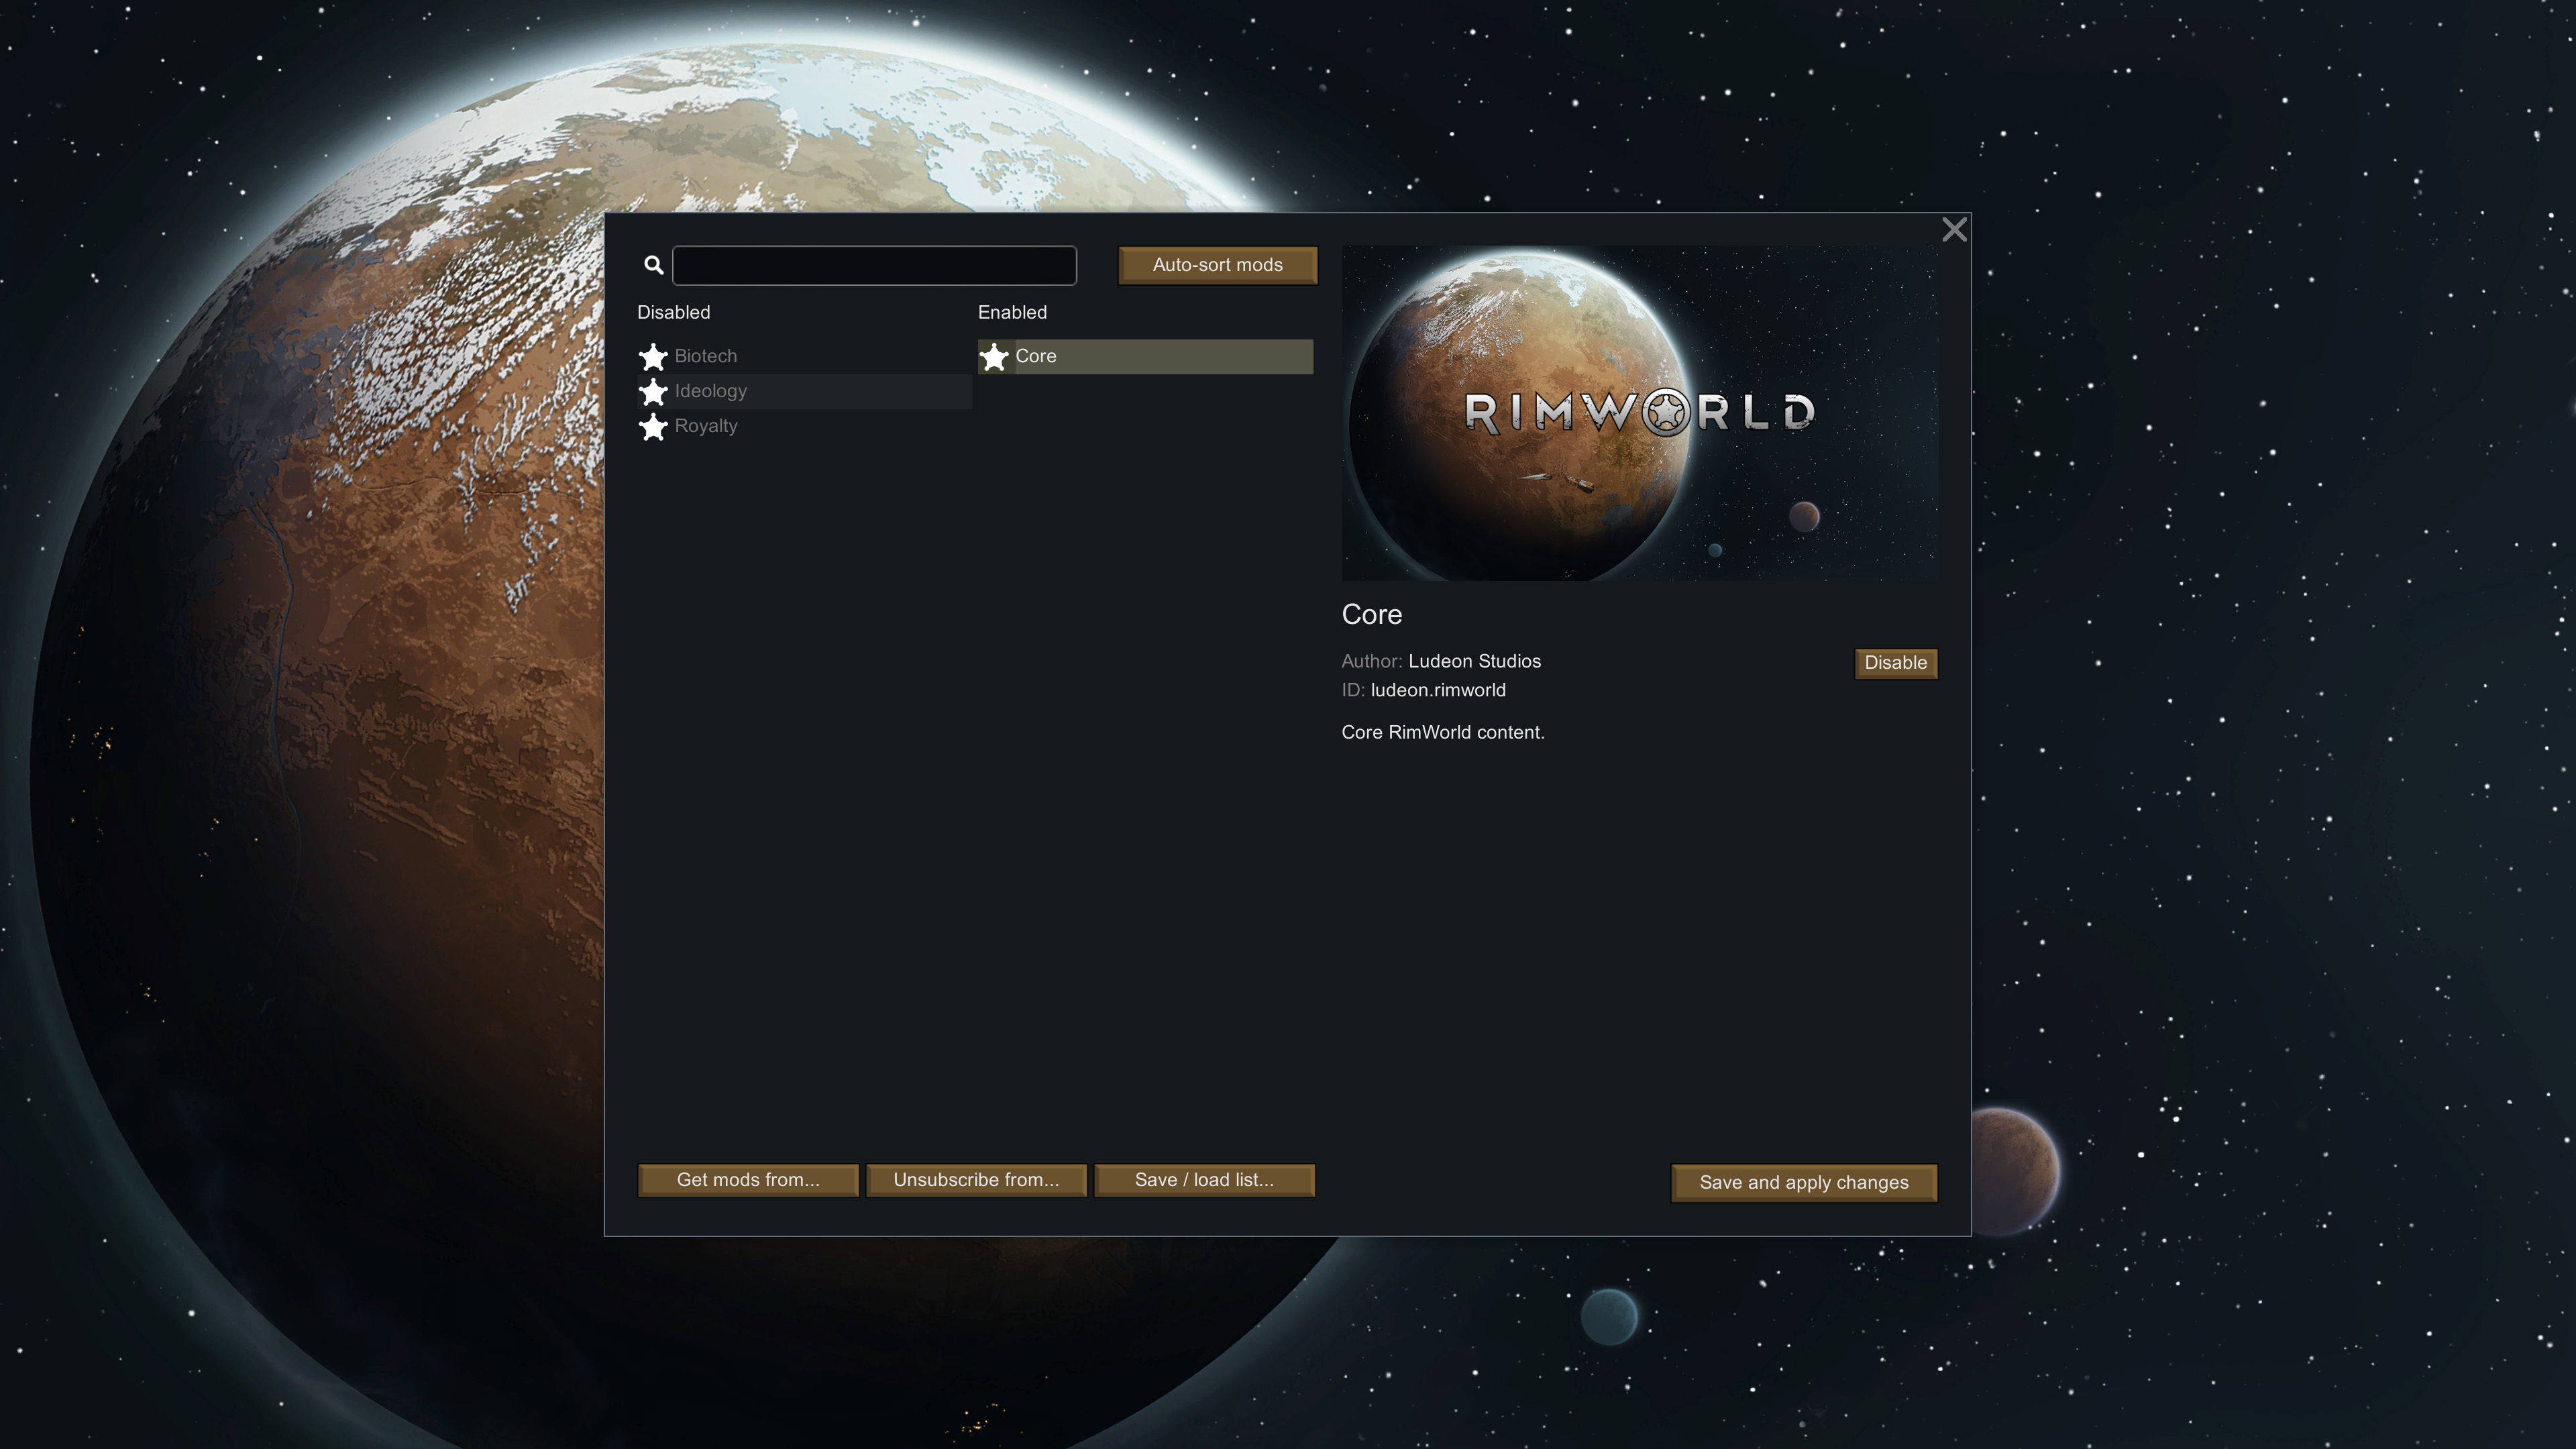Click the star icon beside Core
The image size is (2576, 1449).
point(994,357)
